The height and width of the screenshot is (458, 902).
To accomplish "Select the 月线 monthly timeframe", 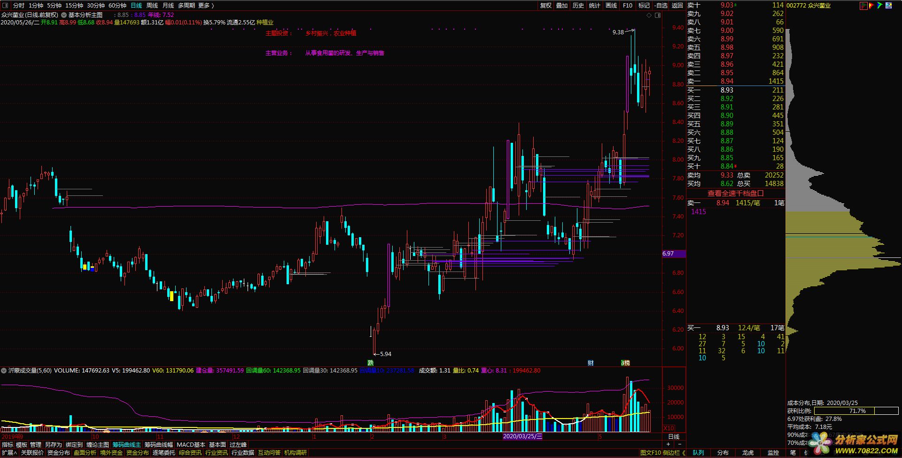I will point(168,6).
